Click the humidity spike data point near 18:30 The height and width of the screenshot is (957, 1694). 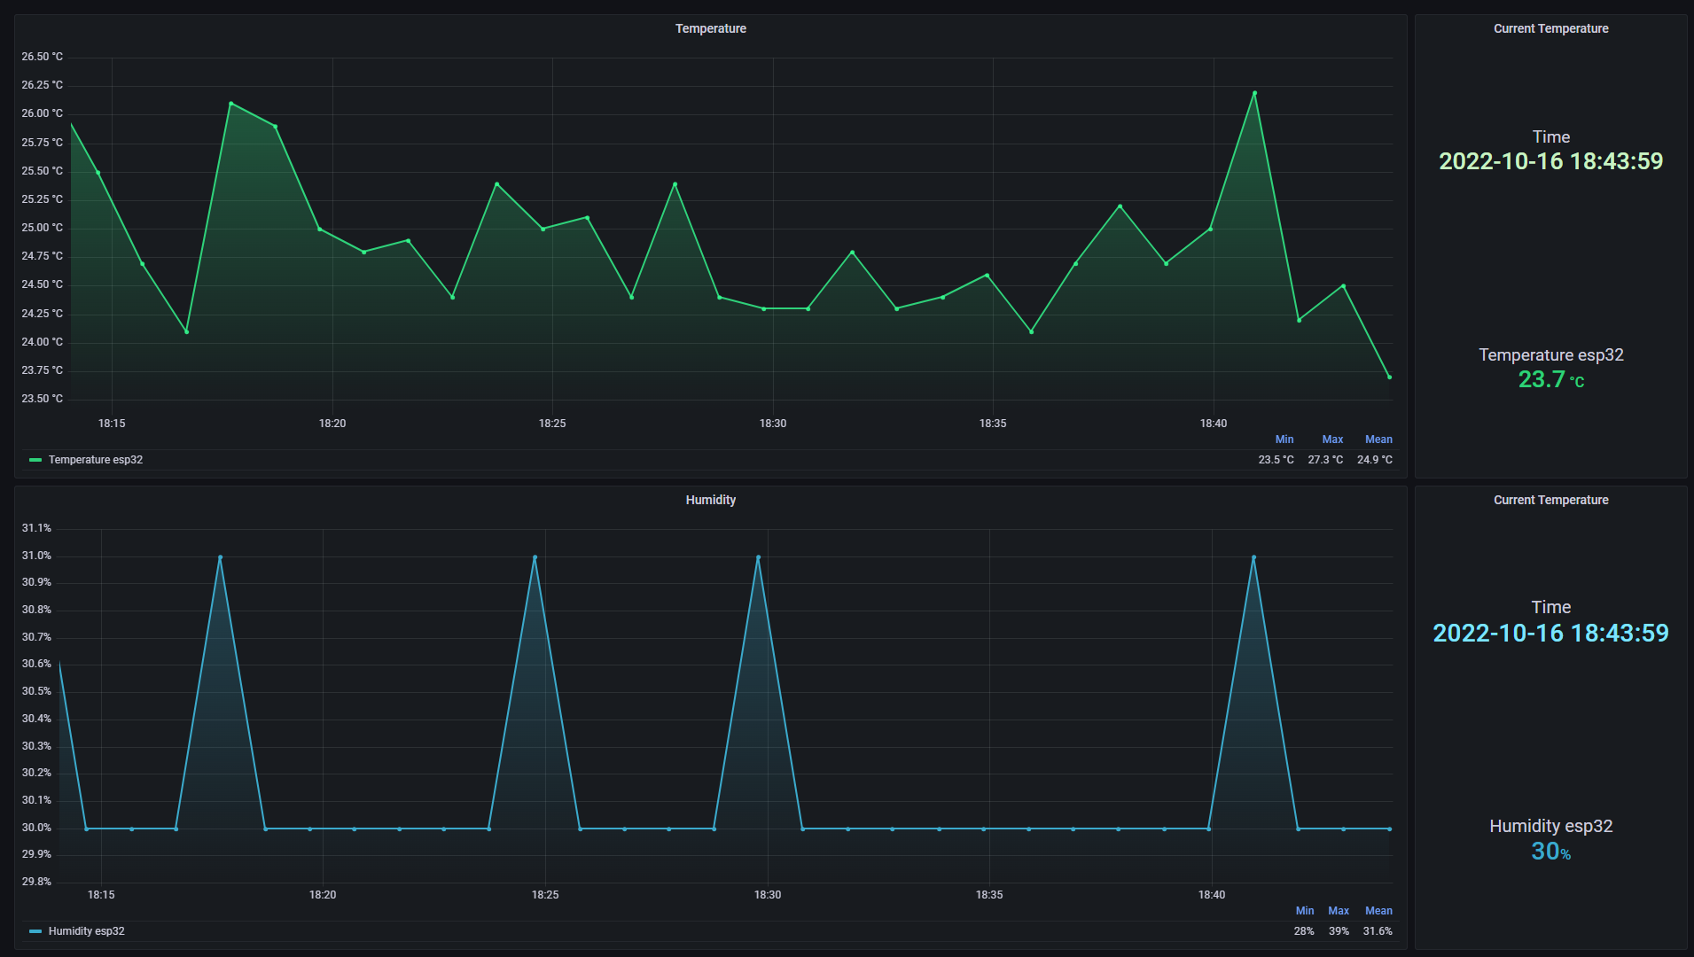pyautogui.click(x=758, y=557)
